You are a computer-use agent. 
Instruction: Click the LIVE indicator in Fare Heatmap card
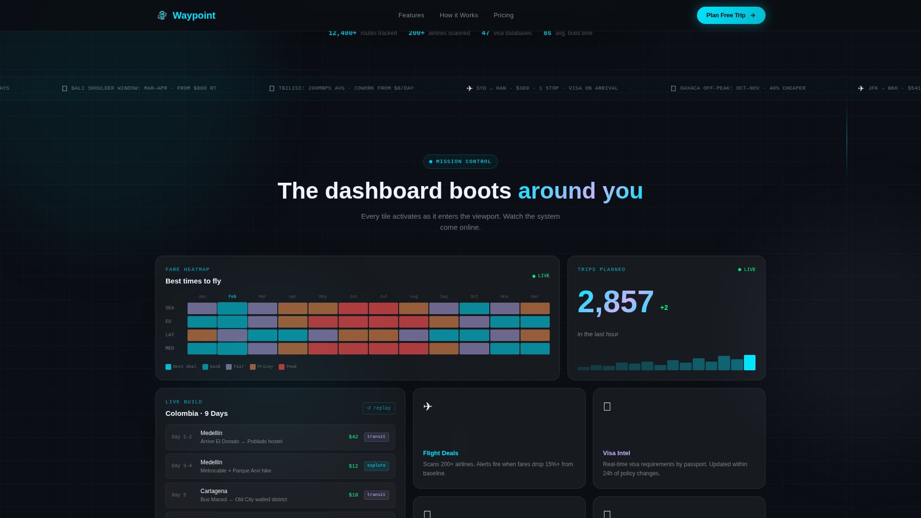click(x=541, y=276)
